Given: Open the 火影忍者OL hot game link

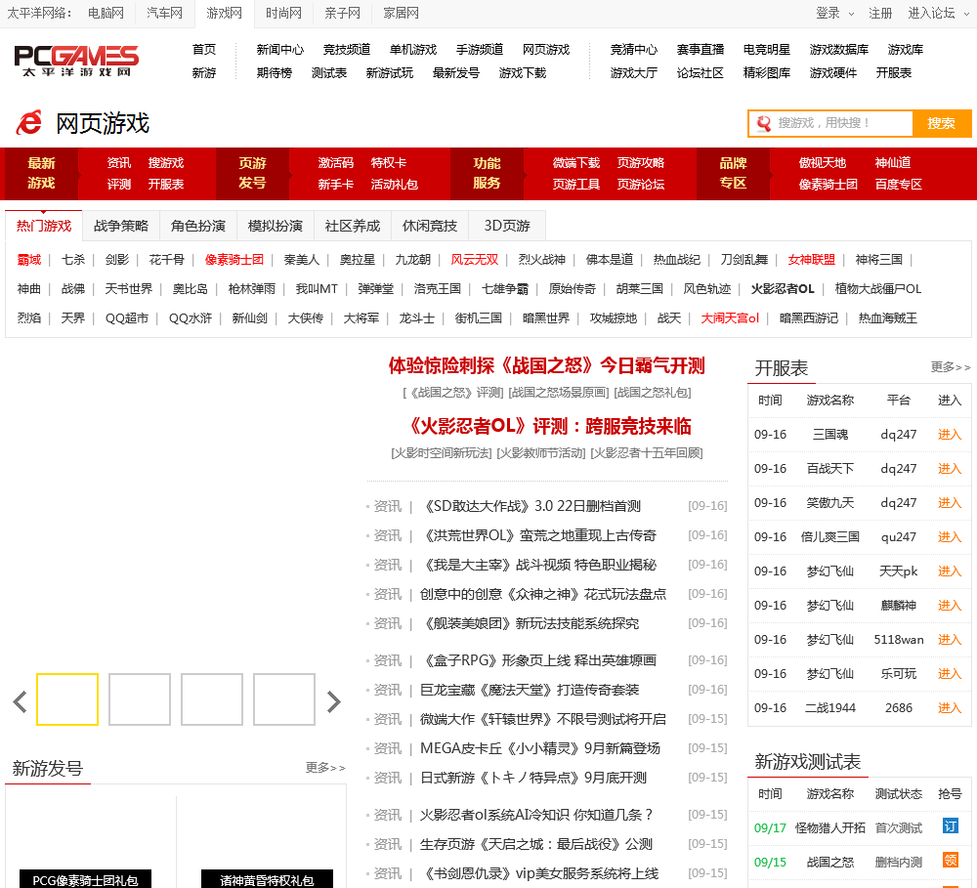Looking at the screenshot, I should [783, 288].
